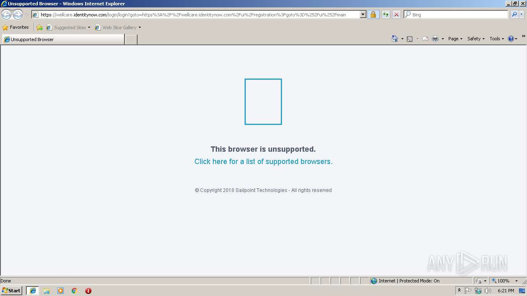
Task: Expand the Home button dropdown arrow
Action: 402,39
